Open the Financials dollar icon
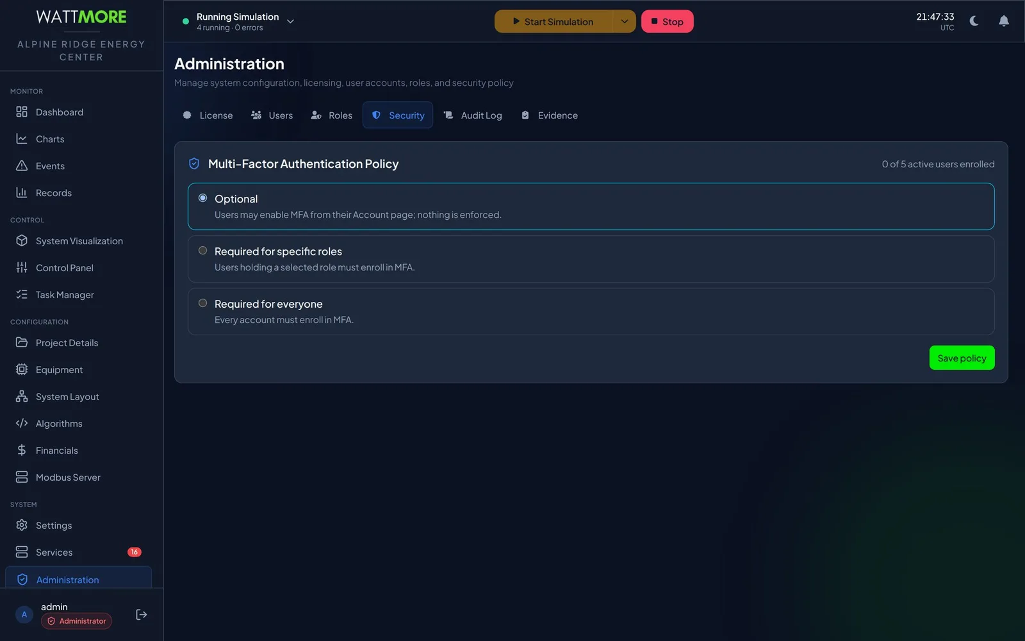This screenshot has height=641, width=1025. pos(22,451)
